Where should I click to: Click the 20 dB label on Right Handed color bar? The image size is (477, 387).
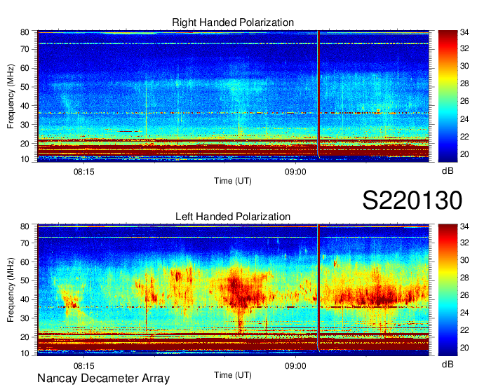(x=464, y=154)
